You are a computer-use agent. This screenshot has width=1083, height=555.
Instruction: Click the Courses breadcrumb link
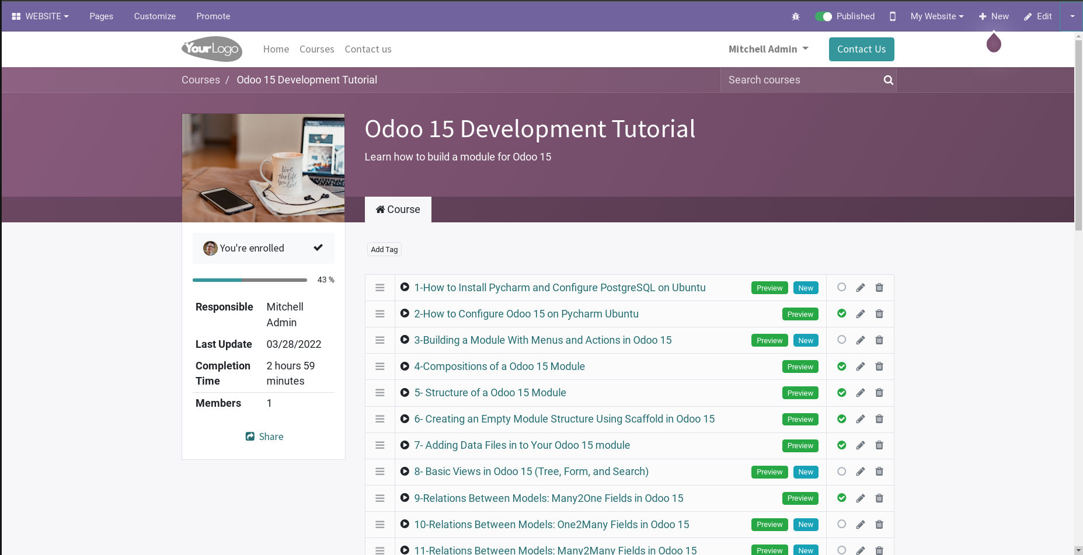click(201, 80)
